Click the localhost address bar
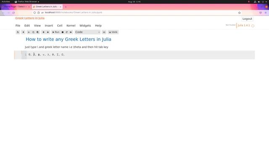Viewport: 269px width, 151px height. tap(137, 13)
